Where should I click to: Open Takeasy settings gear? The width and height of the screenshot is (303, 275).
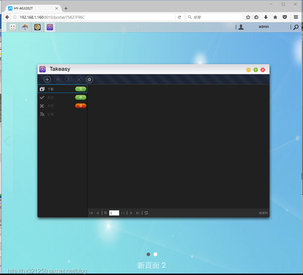tap(89, 79)
